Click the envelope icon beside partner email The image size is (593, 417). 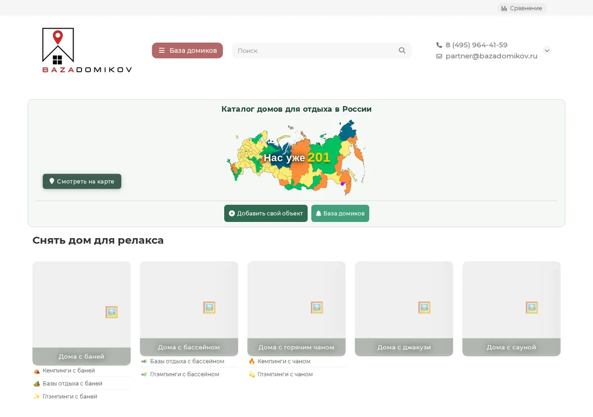[439, 56]
